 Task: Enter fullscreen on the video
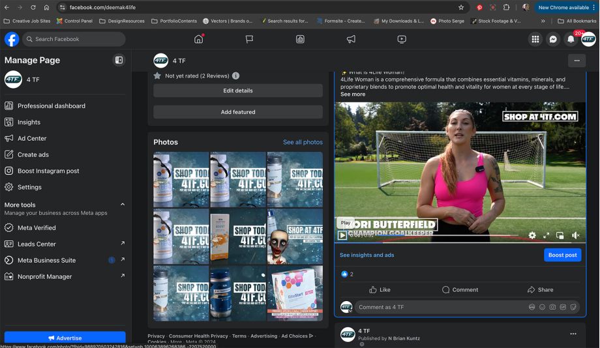(546, 235)
